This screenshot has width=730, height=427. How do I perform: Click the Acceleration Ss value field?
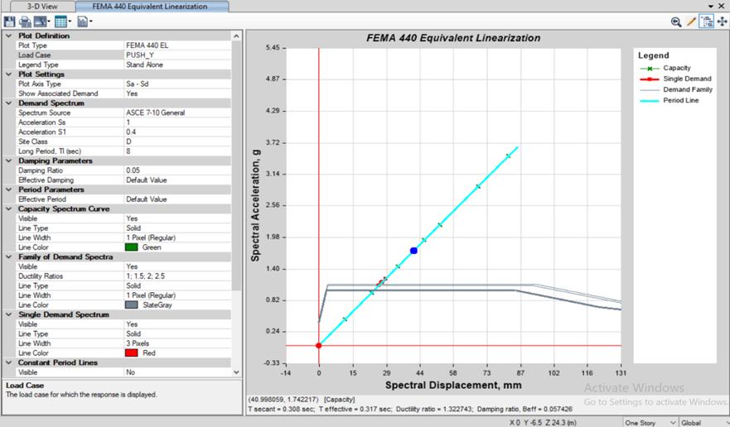coord(177,122)
